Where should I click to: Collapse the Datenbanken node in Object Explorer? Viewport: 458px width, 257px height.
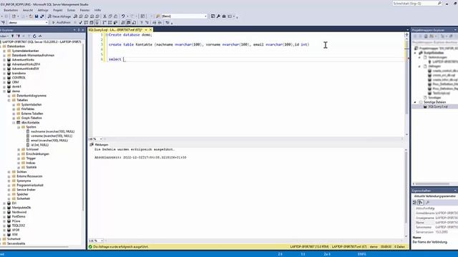(0, 46)
